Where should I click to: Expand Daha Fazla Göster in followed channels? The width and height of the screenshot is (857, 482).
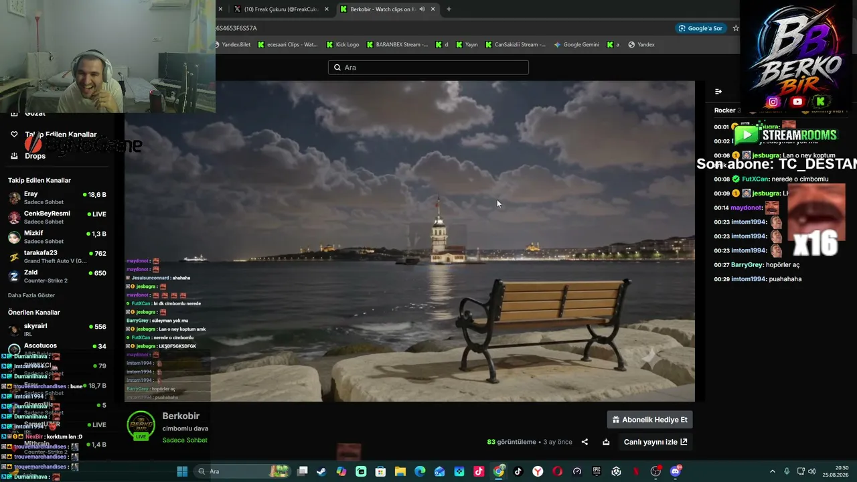tap(31, 295)
